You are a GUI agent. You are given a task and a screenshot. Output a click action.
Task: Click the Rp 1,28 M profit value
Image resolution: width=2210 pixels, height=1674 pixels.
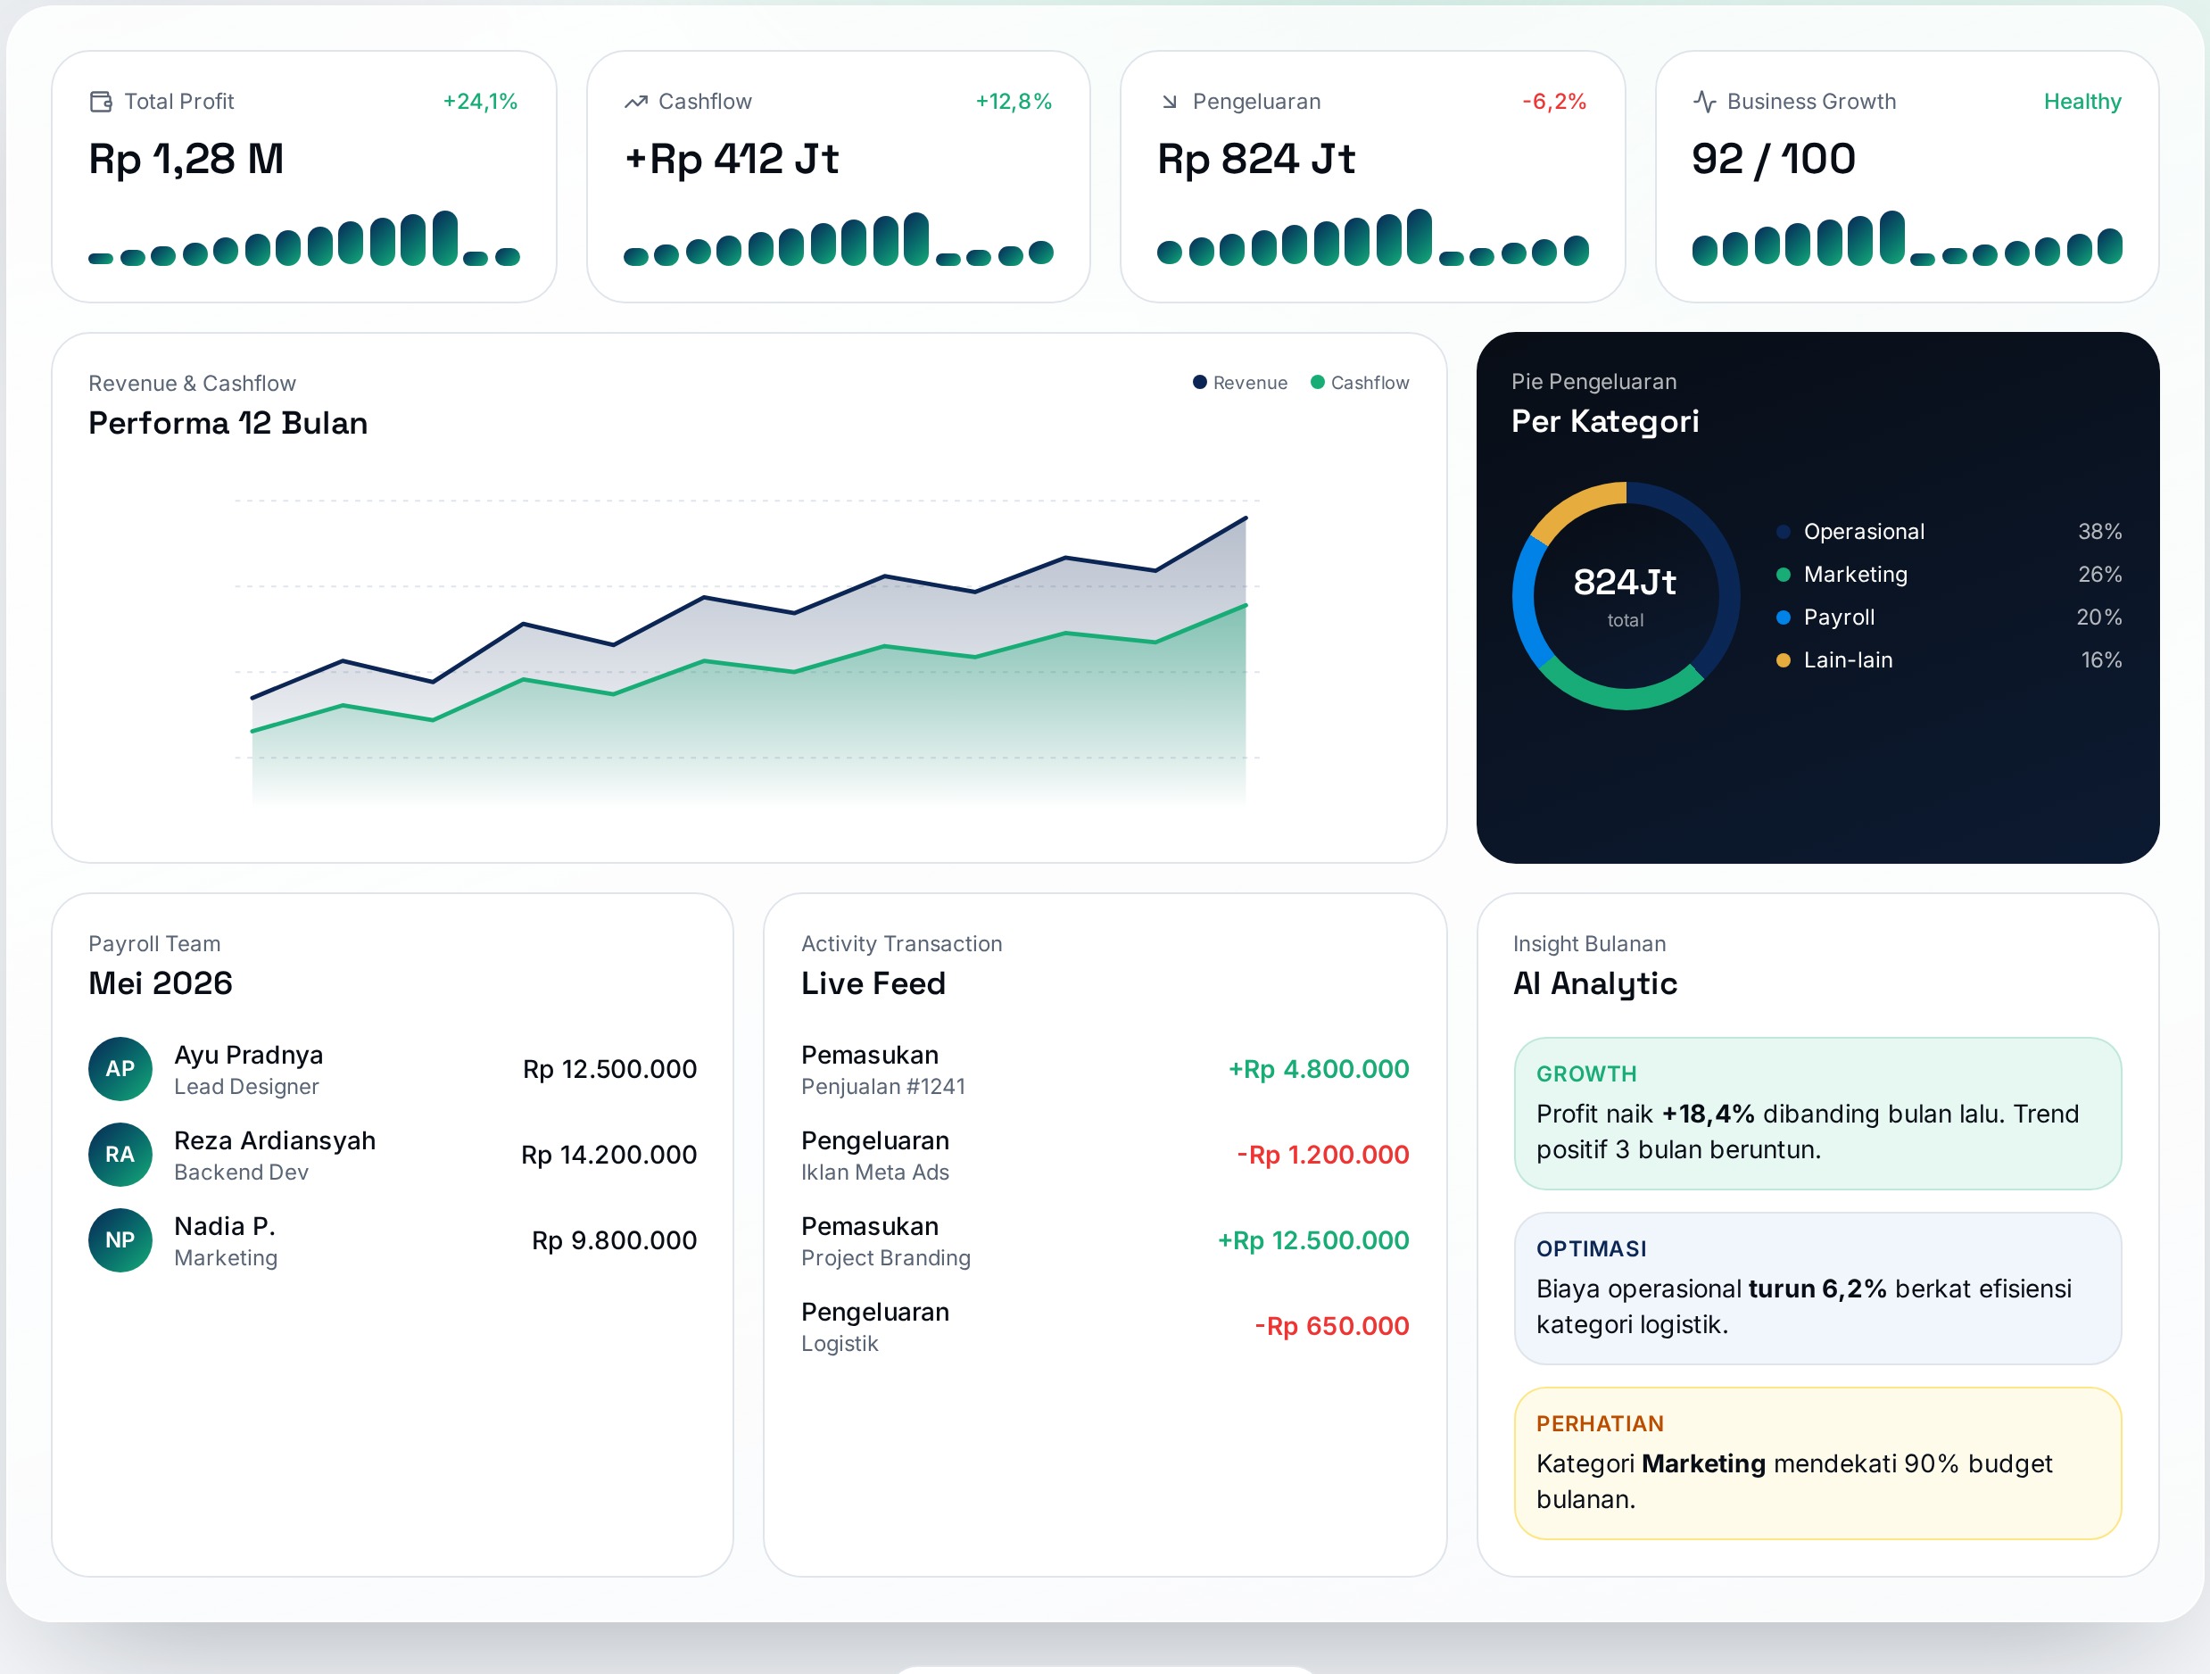(186, 159)
